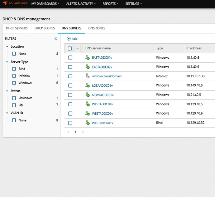Image resolution: width=215 pixels, height=197 pixels.
Task: Click the Add plus icon
Action: [68, 39]
